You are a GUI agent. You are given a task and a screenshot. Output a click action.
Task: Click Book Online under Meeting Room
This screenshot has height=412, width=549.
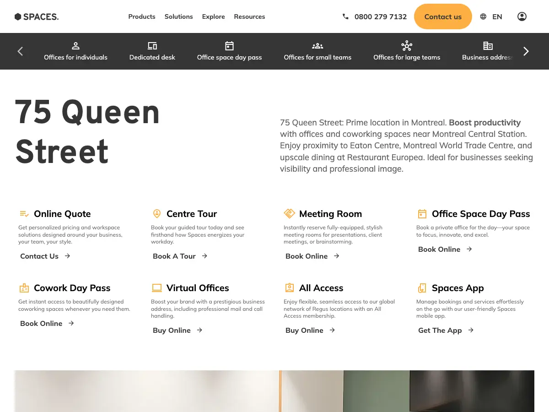click(x=312, y=256)
